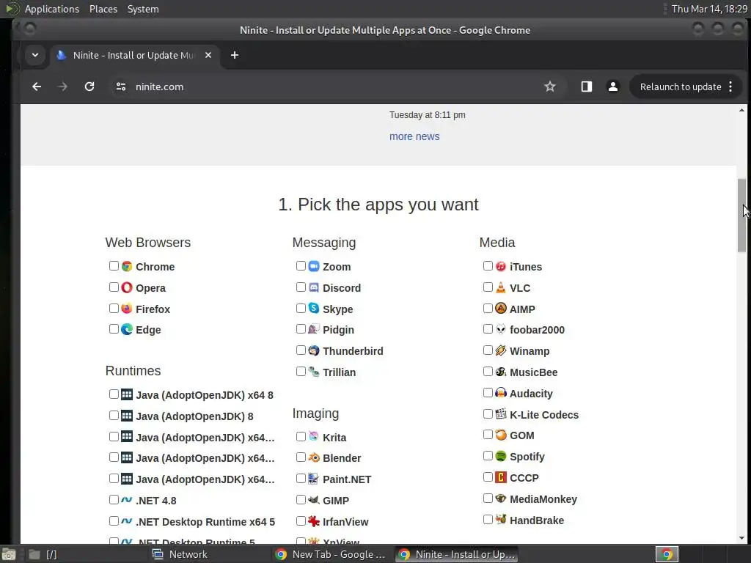Click the GOM player icon

(x=501, y=435)
